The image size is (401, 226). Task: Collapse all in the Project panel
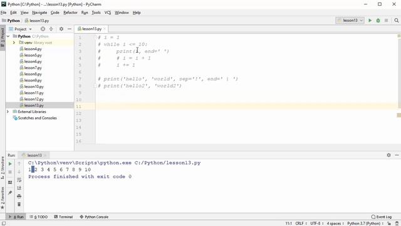click(51, 29)
